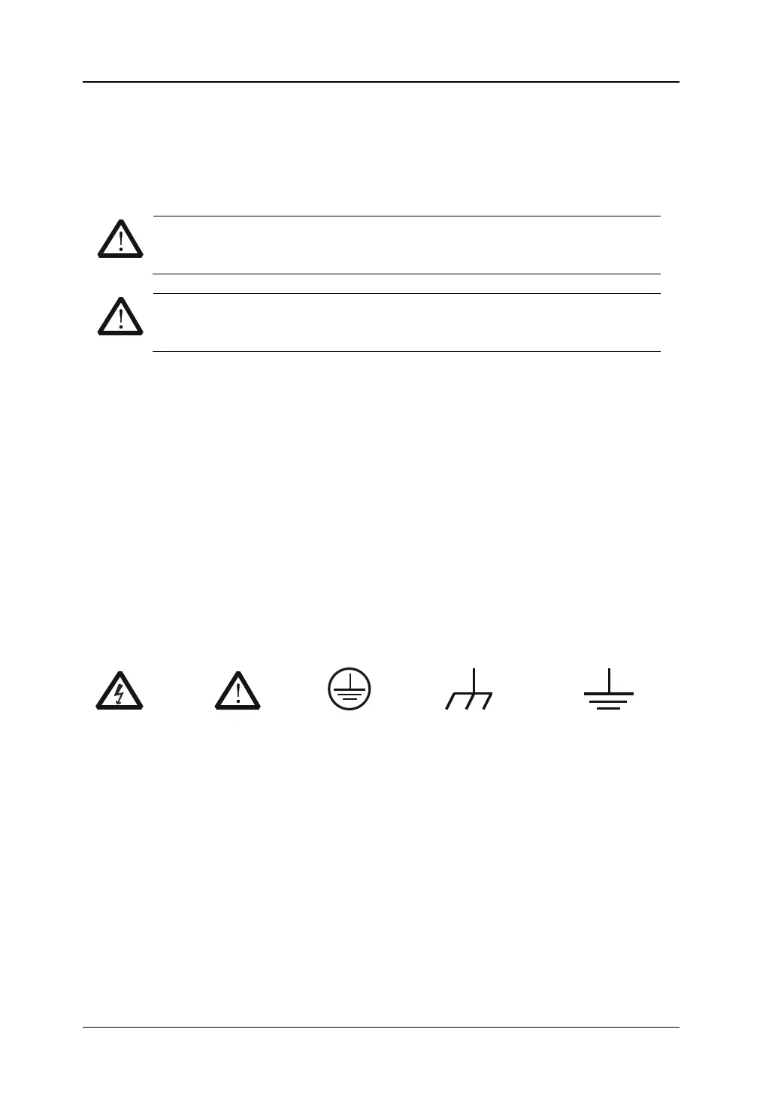
Task: Click the top border line of the second notice box
Action: click(406, 293)
